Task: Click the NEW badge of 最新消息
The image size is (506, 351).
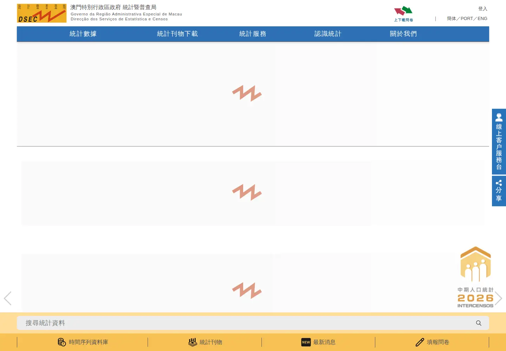Action: [x=306, y=342]
